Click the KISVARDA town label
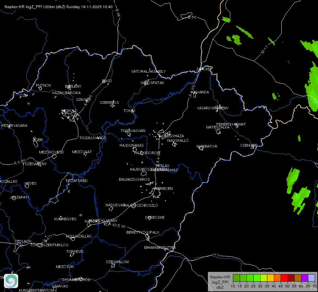This screenshot has width=318, height=292. (200, 92)
